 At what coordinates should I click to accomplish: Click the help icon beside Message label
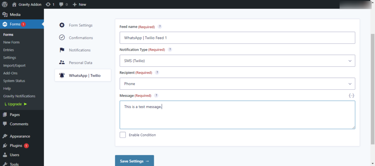coord(156,96)
